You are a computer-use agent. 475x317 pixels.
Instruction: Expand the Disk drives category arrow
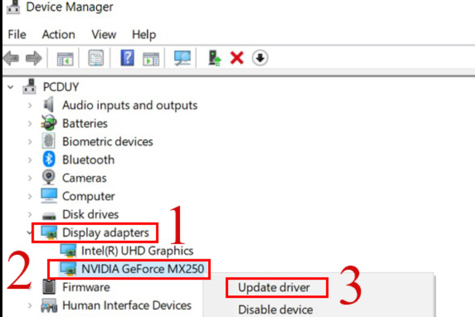(x=30, y=214)
